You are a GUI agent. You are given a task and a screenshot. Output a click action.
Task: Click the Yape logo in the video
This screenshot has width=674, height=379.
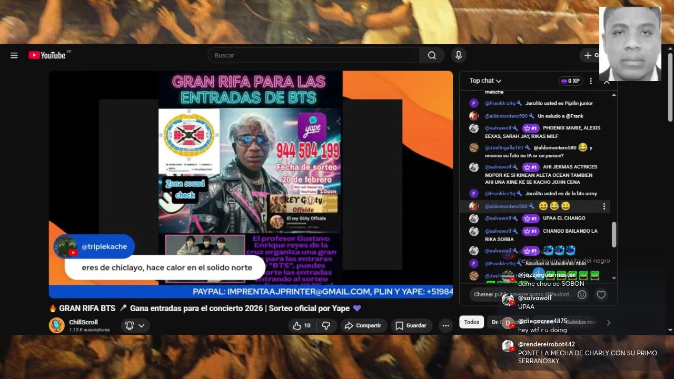pyautogui.click(x=312, y=127)
